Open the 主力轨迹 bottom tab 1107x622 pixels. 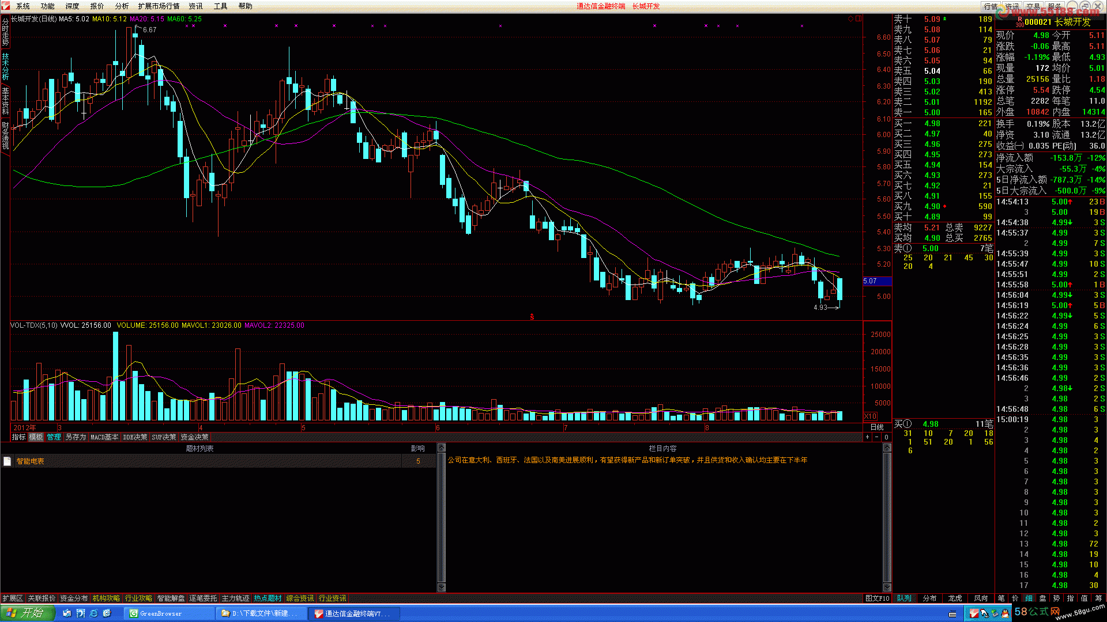pyautogui.click(x=235, y=598)
